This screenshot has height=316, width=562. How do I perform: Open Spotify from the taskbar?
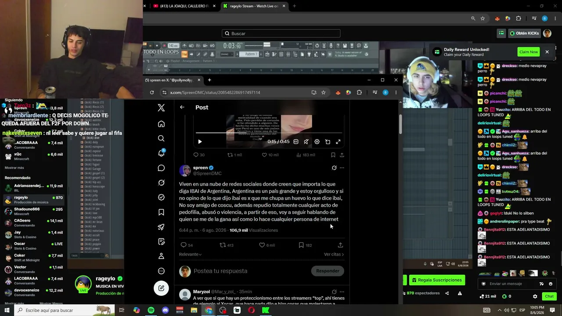[151, 310]
